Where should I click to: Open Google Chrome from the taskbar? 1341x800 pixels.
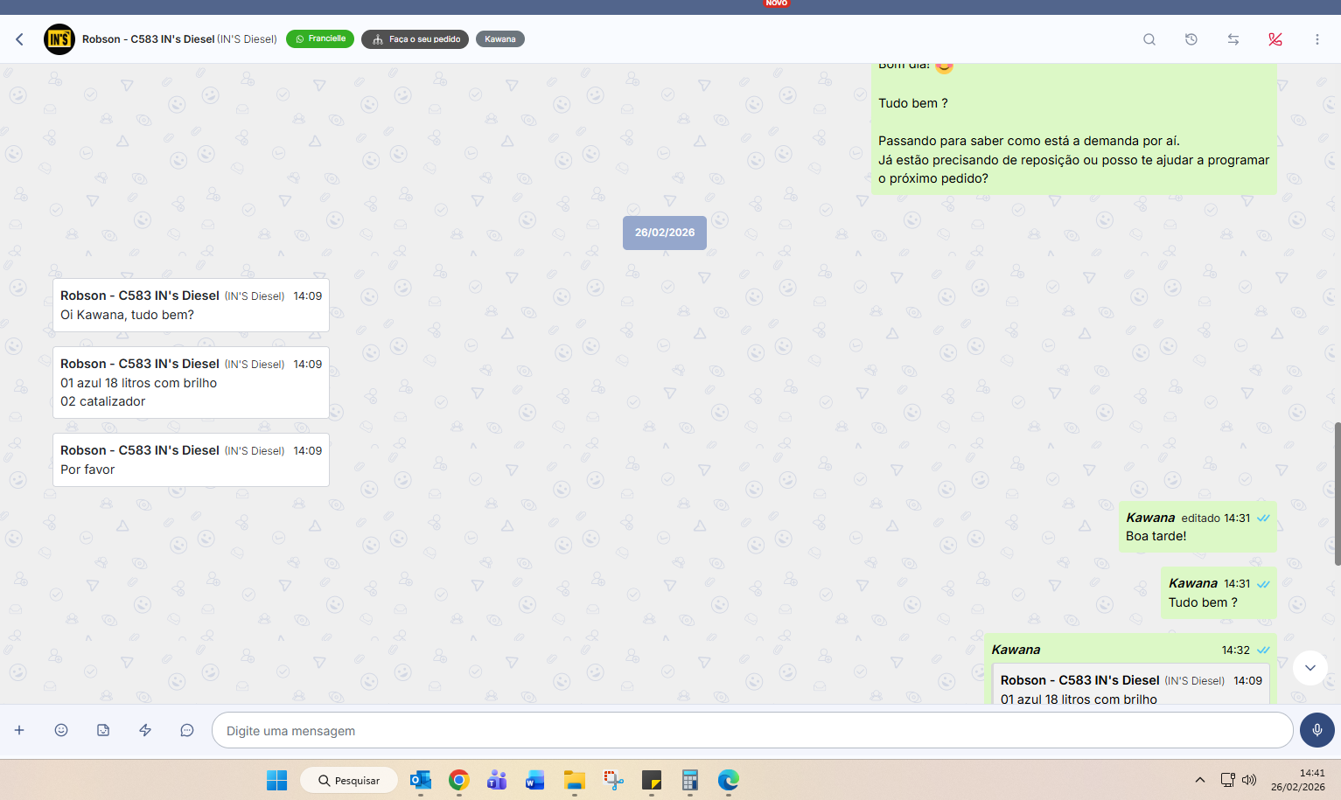[459, 780]
